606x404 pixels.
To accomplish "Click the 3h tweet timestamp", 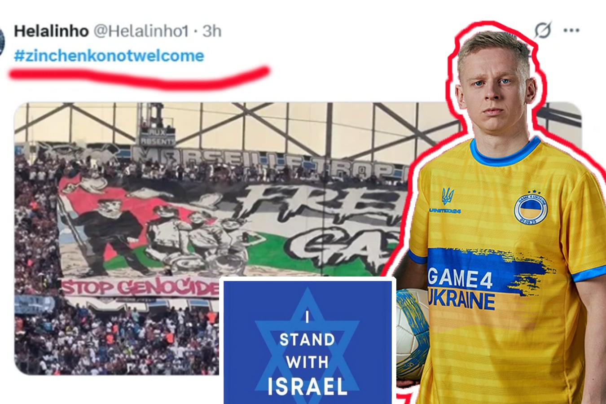I will tap(212, 31).
